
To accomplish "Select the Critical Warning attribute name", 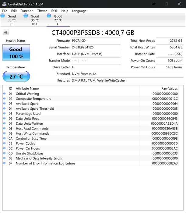I will click(x=27, y=94).
